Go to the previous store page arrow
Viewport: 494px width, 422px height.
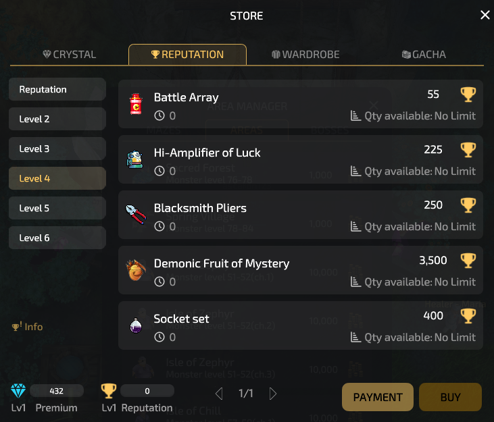[x=218, y=394]
